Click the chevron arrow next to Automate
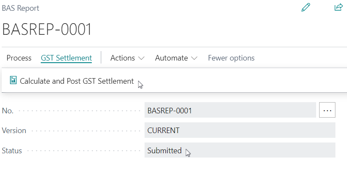347x173 pixels. [194, 58]
